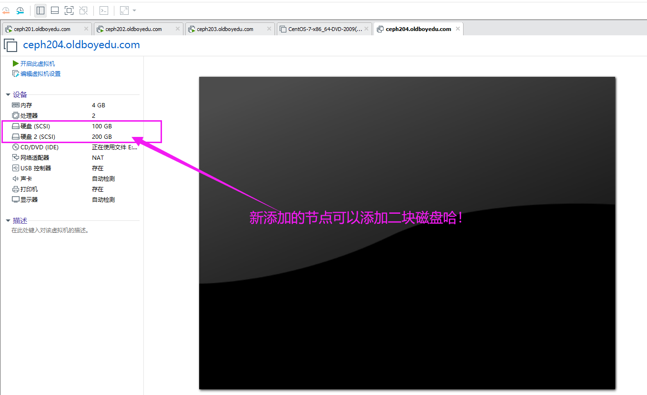Select the 硬盘 2 (SCSI) disk icon
This screenshot has height=395, width=647.
pos(15,137)
